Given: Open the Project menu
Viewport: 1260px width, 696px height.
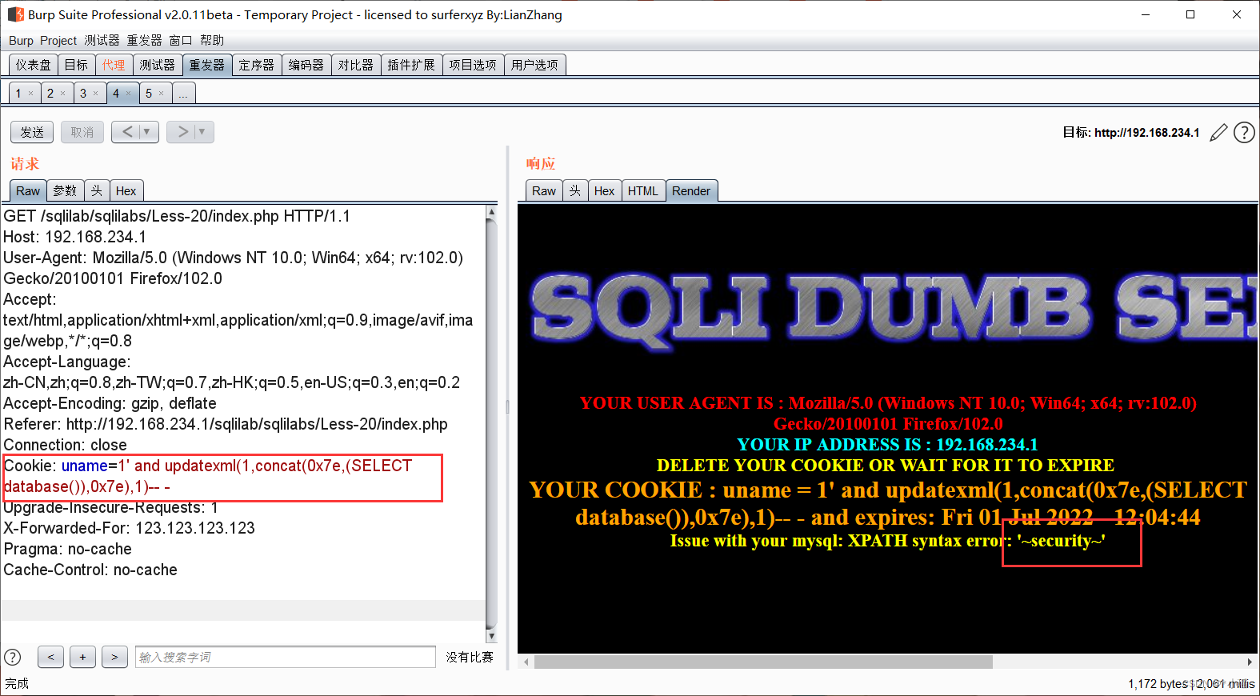Looking at the screenshot, I should click(58, 41).
